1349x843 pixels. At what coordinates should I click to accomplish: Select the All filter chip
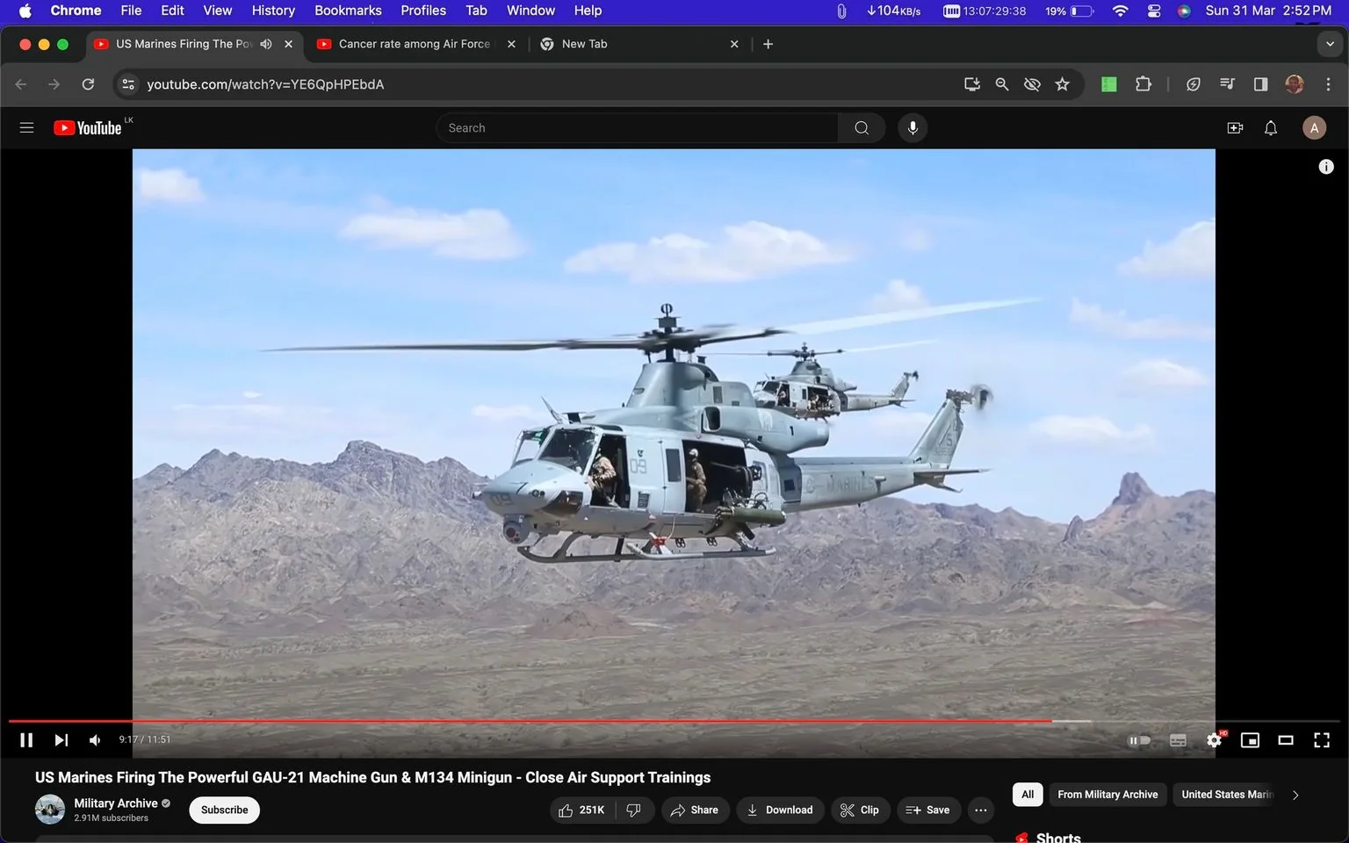[x=1028, y=795]
